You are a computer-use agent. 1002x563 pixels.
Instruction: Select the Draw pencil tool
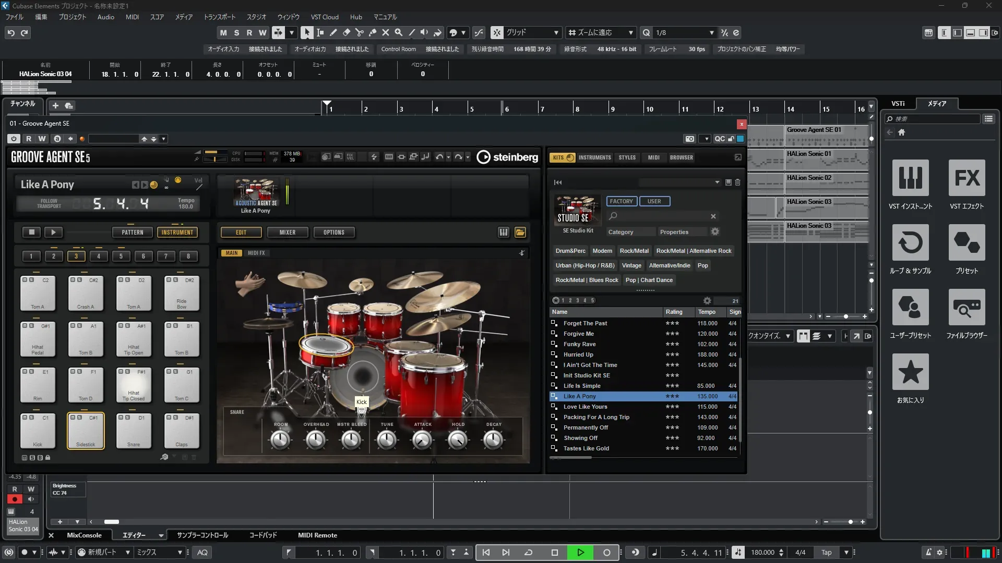pos(333,32)
